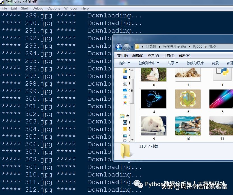This screenshot has width=233, height=195.
Task: Open OneDrive from the Explorer sidebar
Action: 124,90
